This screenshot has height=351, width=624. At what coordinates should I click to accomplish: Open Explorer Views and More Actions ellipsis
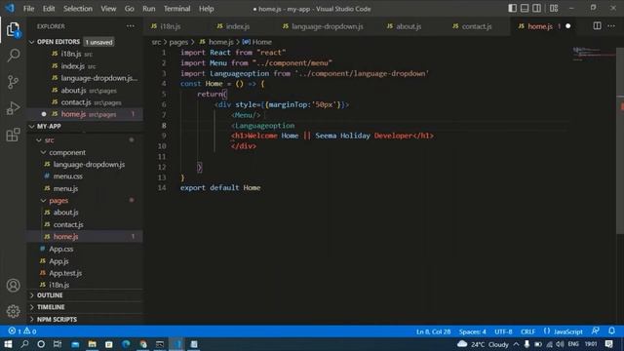(130, 26)
